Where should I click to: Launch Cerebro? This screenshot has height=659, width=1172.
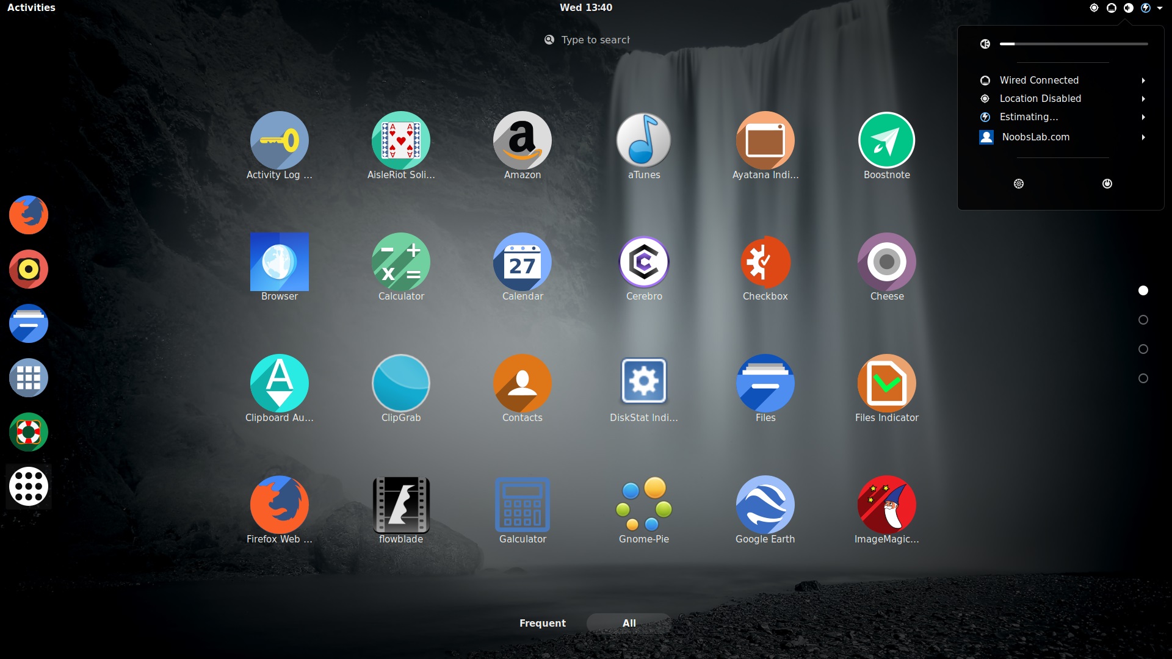[643, 267]
